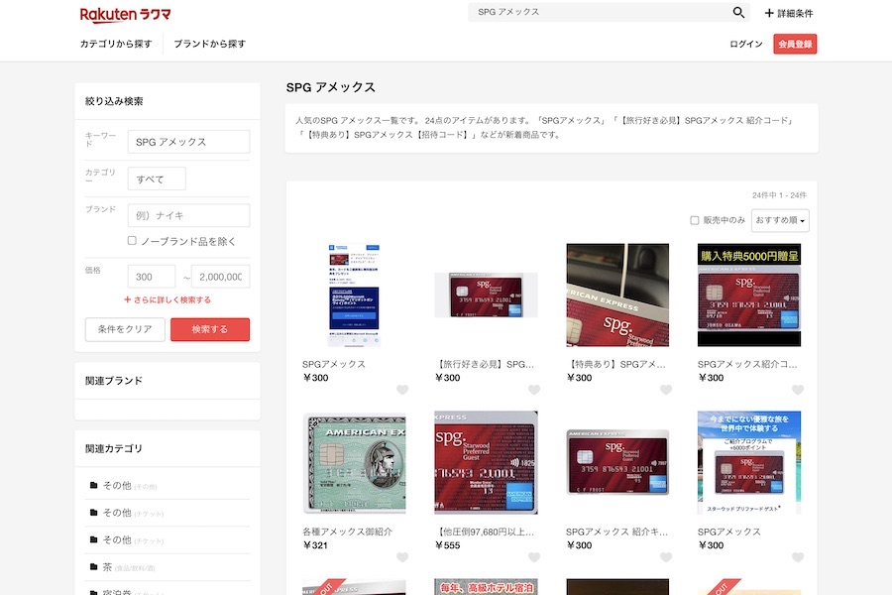Like the SPGアメックス 紹介キ item heart

666,557
